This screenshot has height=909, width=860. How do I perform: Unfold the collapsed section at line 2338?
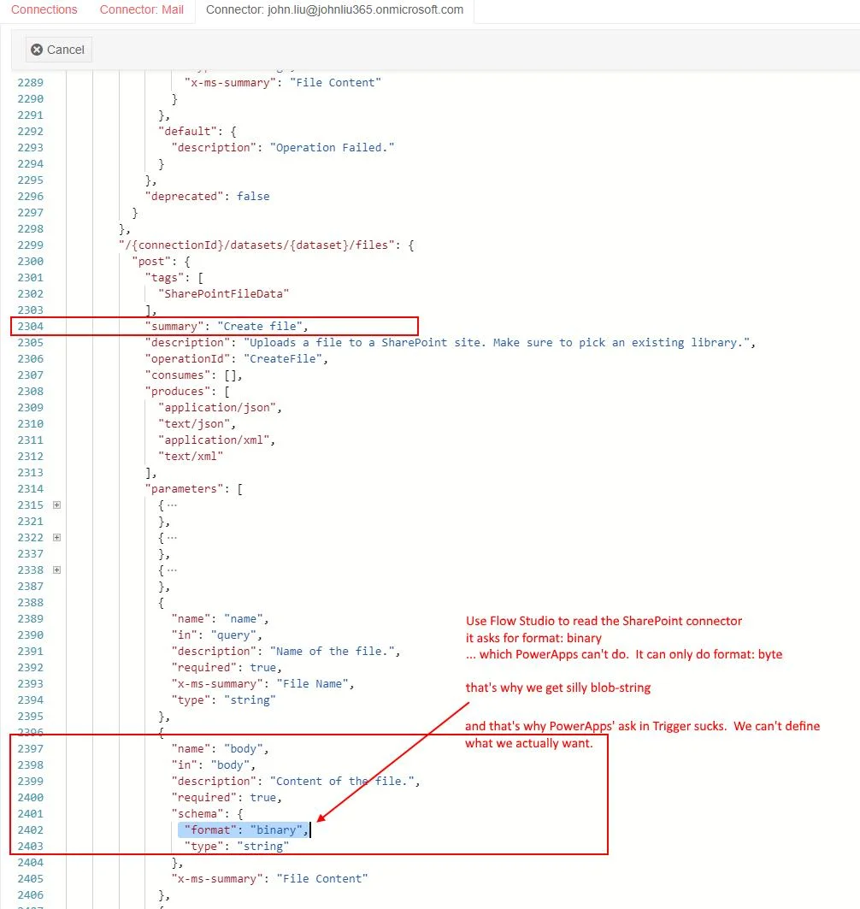tap(57, 570)
